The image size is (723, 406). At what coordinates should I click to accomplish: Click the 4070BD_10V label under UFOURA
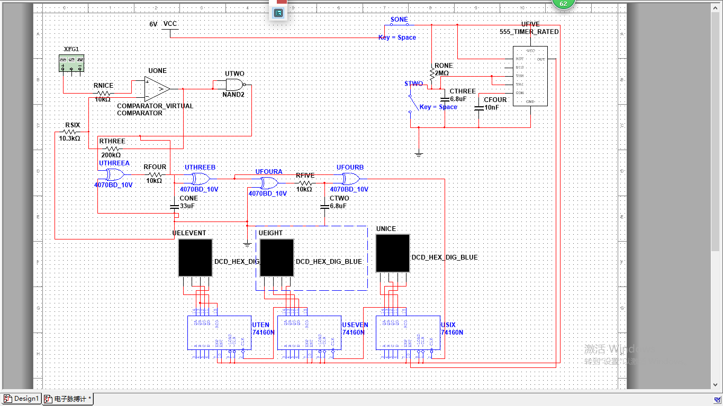click(x=268, y=193)
